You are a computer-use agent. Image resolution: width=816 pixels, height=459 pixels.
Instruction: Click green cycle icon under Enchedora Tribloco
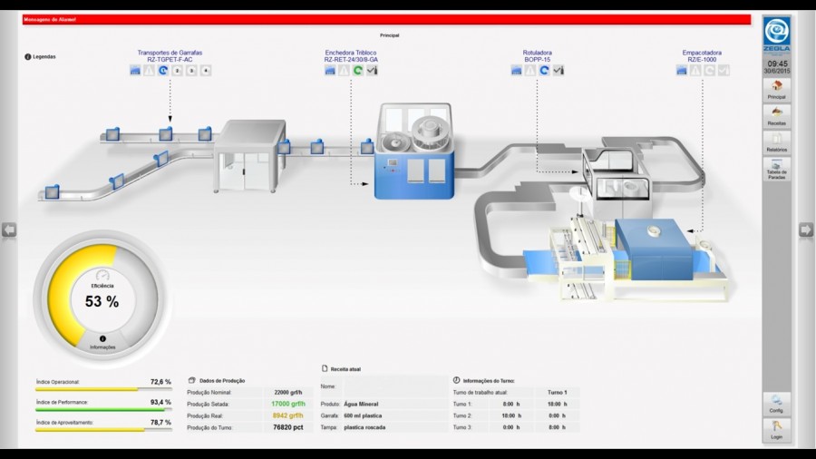358,70
